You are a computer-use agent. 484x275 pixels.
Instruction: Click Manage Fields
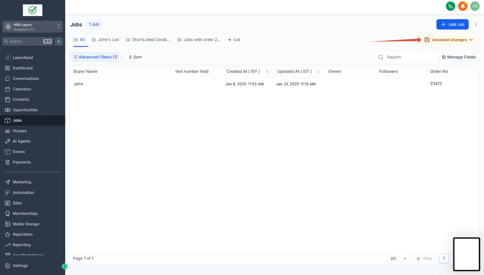459,57
